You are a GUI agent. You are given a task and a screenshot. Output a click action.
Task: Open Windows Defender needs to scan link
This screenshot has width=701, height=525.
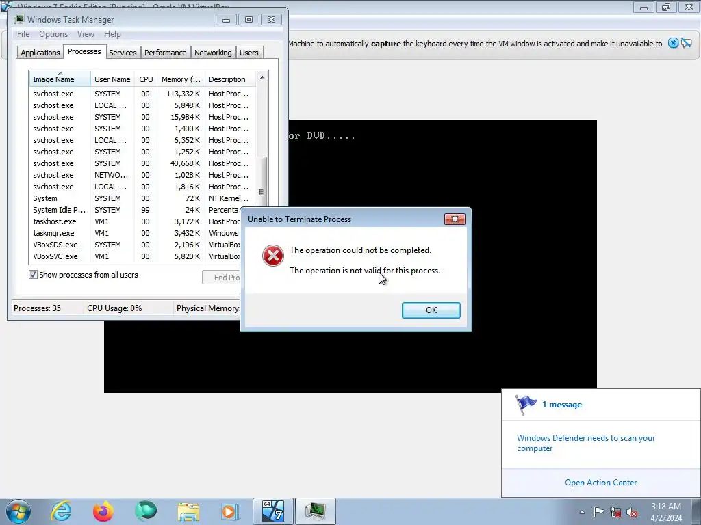586,443
